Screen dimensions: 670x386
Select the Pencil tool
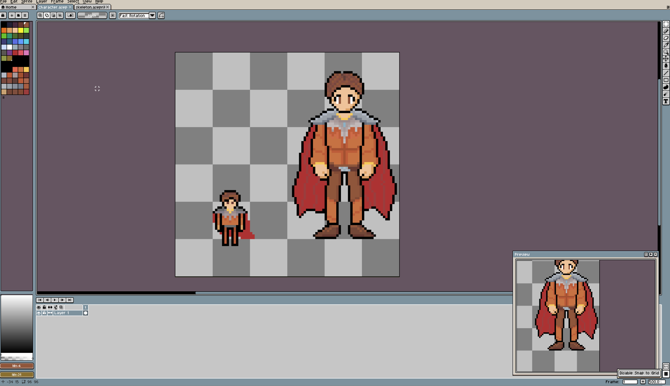pyautogui.click(x=666, y=31)
